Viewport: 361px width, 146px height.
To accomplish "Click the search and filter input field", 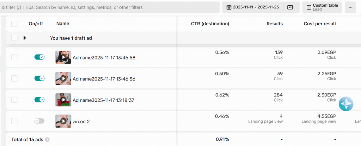I will point(106,7).
